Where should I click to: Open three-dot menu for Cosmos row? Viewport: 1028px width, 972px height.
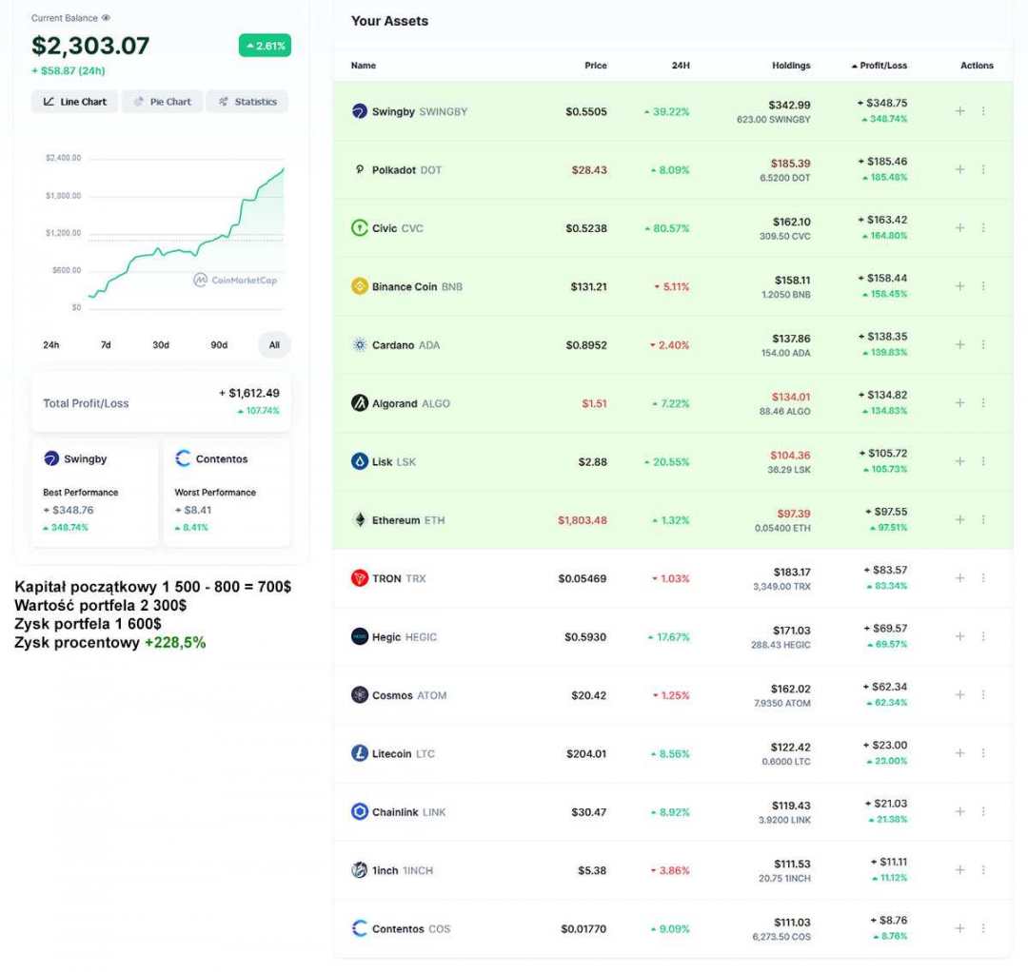point(983,695)
